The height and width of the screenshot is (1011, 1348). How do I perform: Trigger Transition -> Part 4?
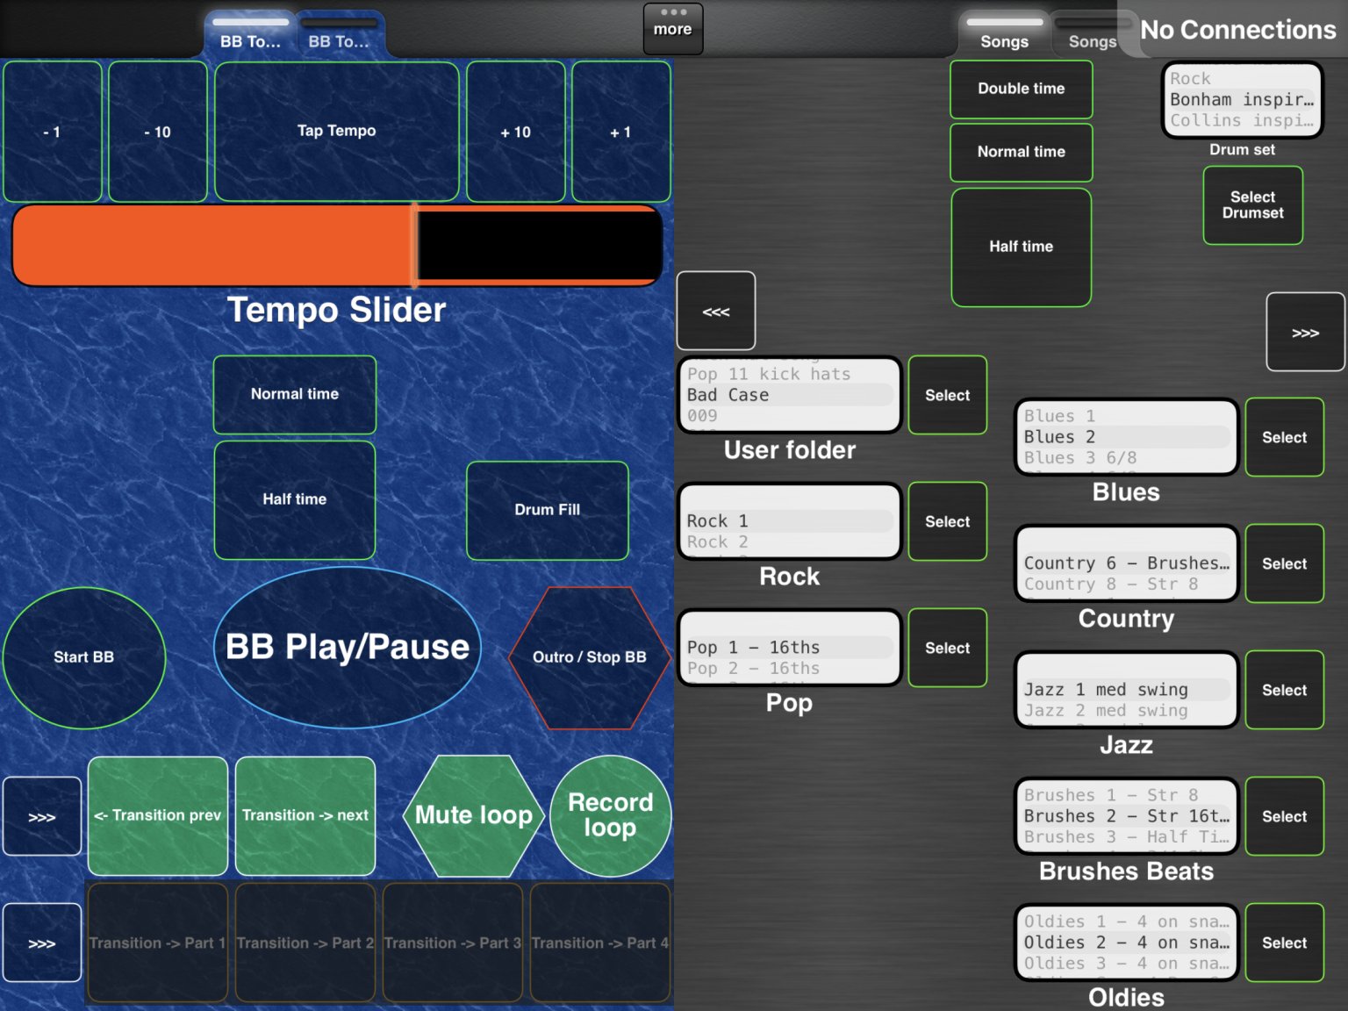click(x=600, y=943)
